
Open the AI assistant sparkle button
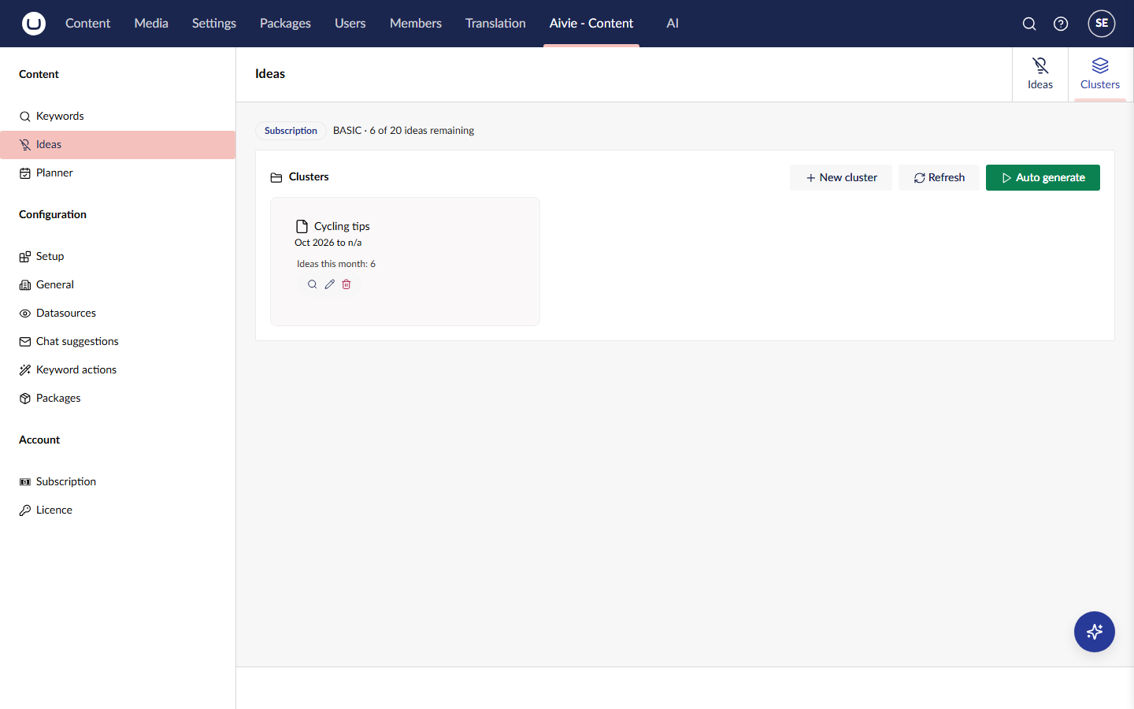[1095, 632]
